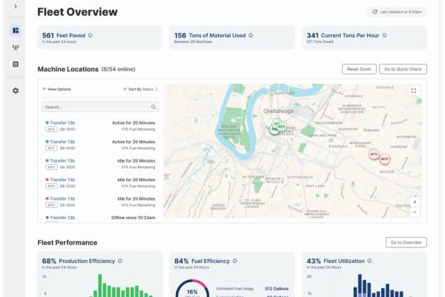Open the signal tower icon in sidebar
The height and width of the screenshot is (297, 445).
(16, 48)
